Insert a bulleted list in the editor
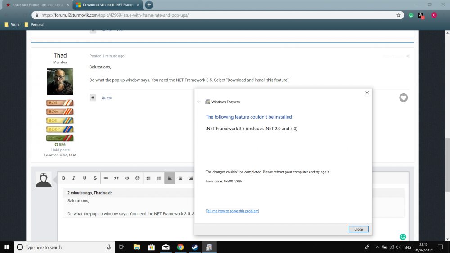 [x=148, y=178]
